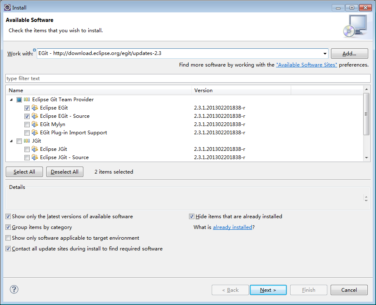Sort by the Name column header
376x305 pixels.
coord(99,90)
